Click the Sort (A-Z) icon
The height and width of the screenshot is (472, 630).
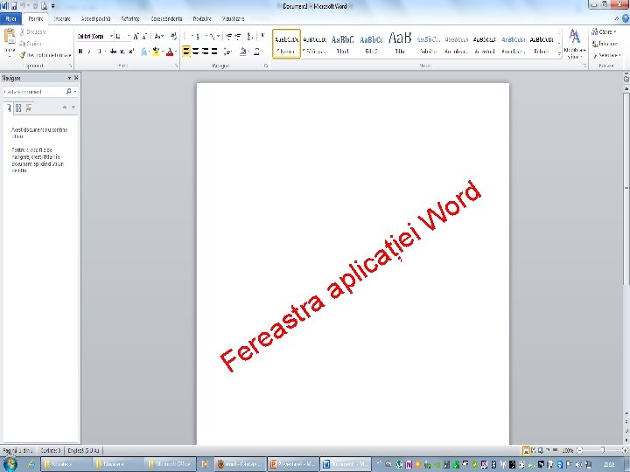tap(249, 37)
